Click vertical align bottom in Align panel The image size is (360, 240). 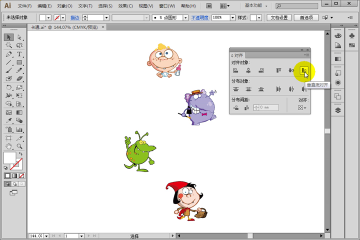click(304, 70)
